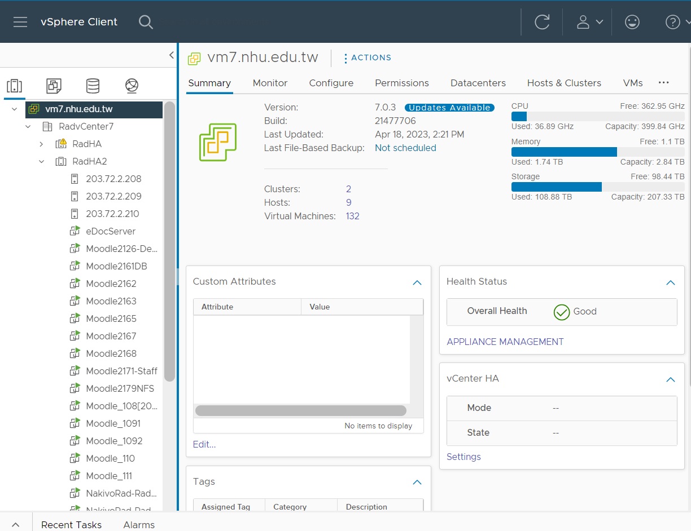Collapse the navigation side panel
Screen dimensions: 691x531
pos(172,55)
